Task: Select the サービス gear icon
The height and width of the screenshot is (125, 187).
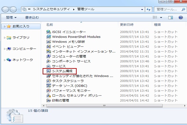Action: click(49, 66)
